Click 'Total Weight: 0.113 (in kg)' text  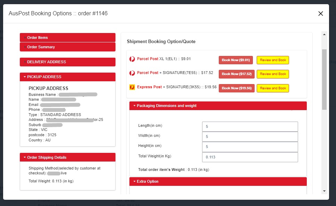pyautogui.click(x=51, y=181)
